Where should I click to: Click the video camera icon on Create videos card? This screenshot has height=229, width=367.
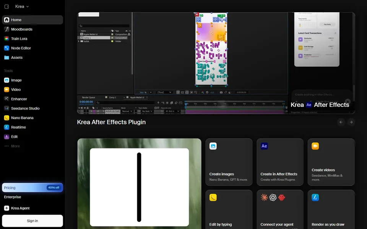pos(315,146)
